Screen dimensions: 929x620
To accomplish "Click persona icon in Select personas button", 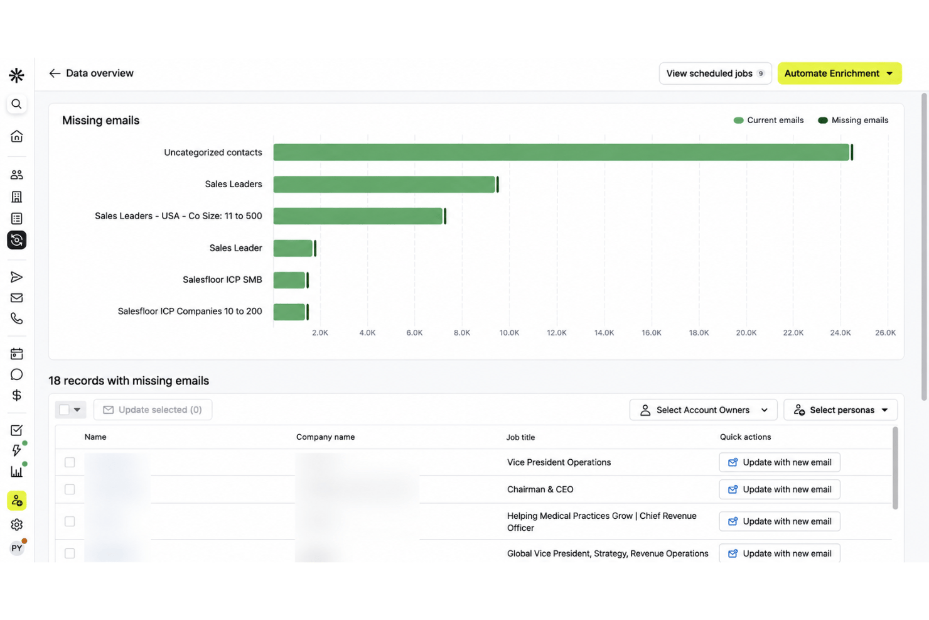I will coord(799,410).
